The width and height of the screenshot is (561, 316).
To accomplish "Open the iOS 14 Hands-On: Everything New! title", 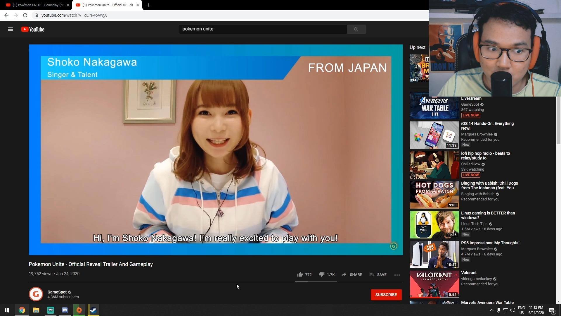I will click(x=487, y=126).
